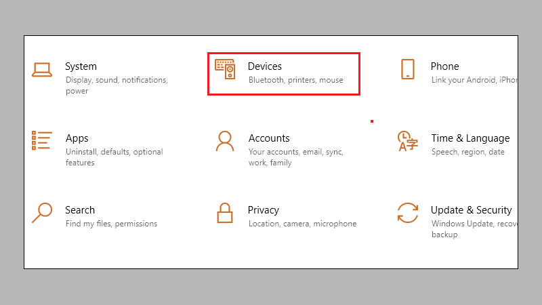Screen dimensions: 542x305
Task: Open the Accounts settings title
Action: pyautogui.click(x=269, y=138)
